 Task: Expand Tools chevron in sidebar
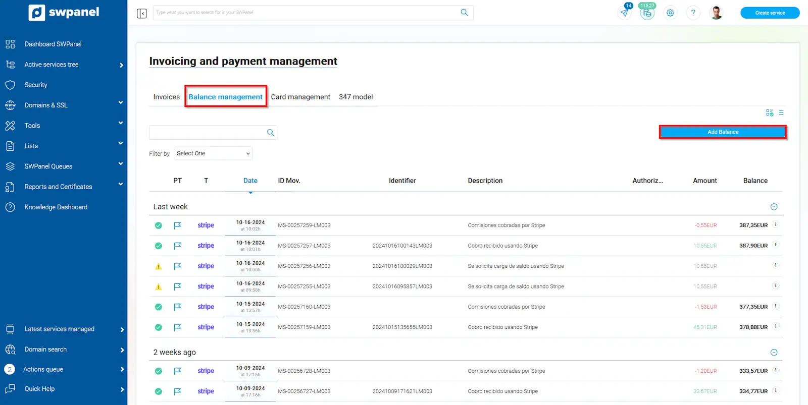coord(121,123)
